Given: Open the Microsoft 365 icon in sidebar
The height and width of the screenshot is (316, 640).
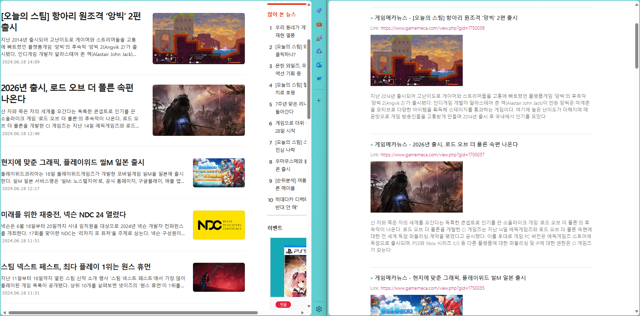Looking at the screenshot, I should pos(319,52).
